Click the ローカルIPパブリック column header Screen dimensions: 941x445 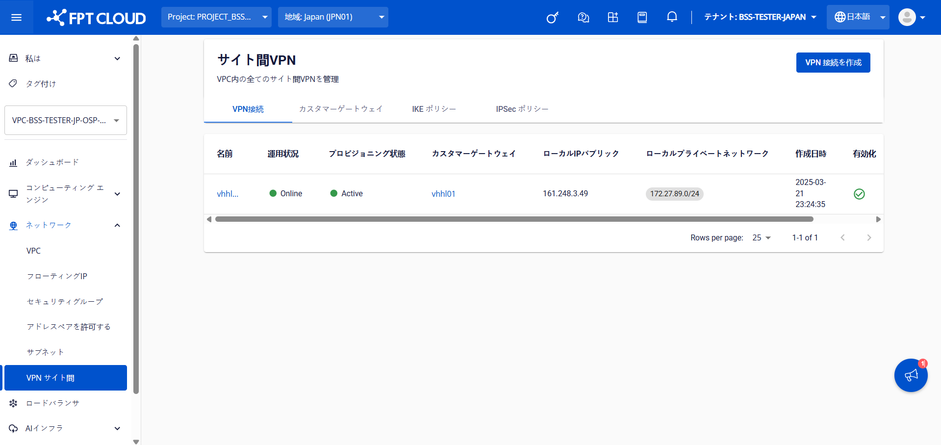pyautogui.click(x=581, y=154)
